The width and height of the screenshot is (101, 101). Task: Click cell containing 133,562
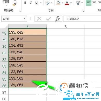click(27, 78)
